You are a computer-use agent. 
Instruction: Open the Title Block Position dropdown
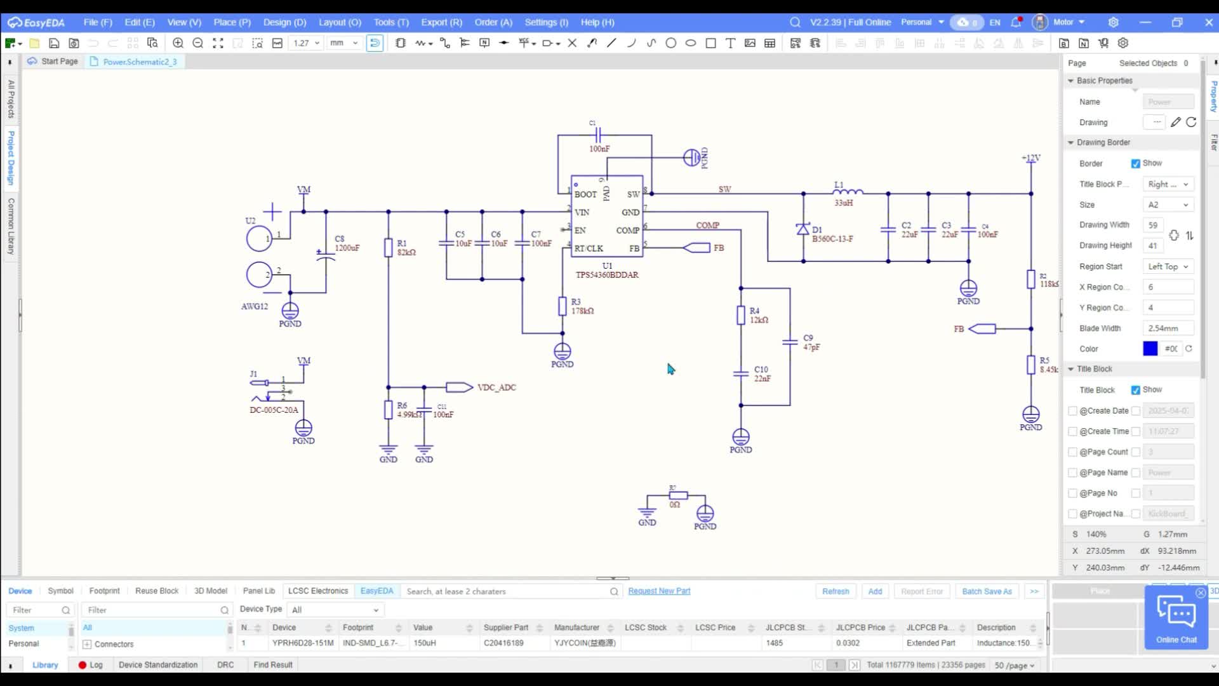point(1168,184)
